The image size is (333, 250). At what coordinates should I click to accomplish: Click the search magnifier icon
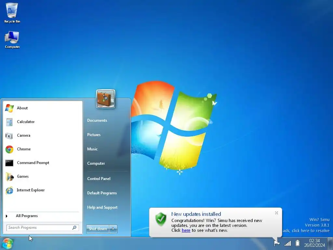pos(74,228)
